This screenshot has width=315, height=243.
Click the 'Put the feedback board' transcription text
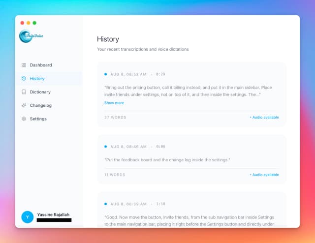[167, 160]
